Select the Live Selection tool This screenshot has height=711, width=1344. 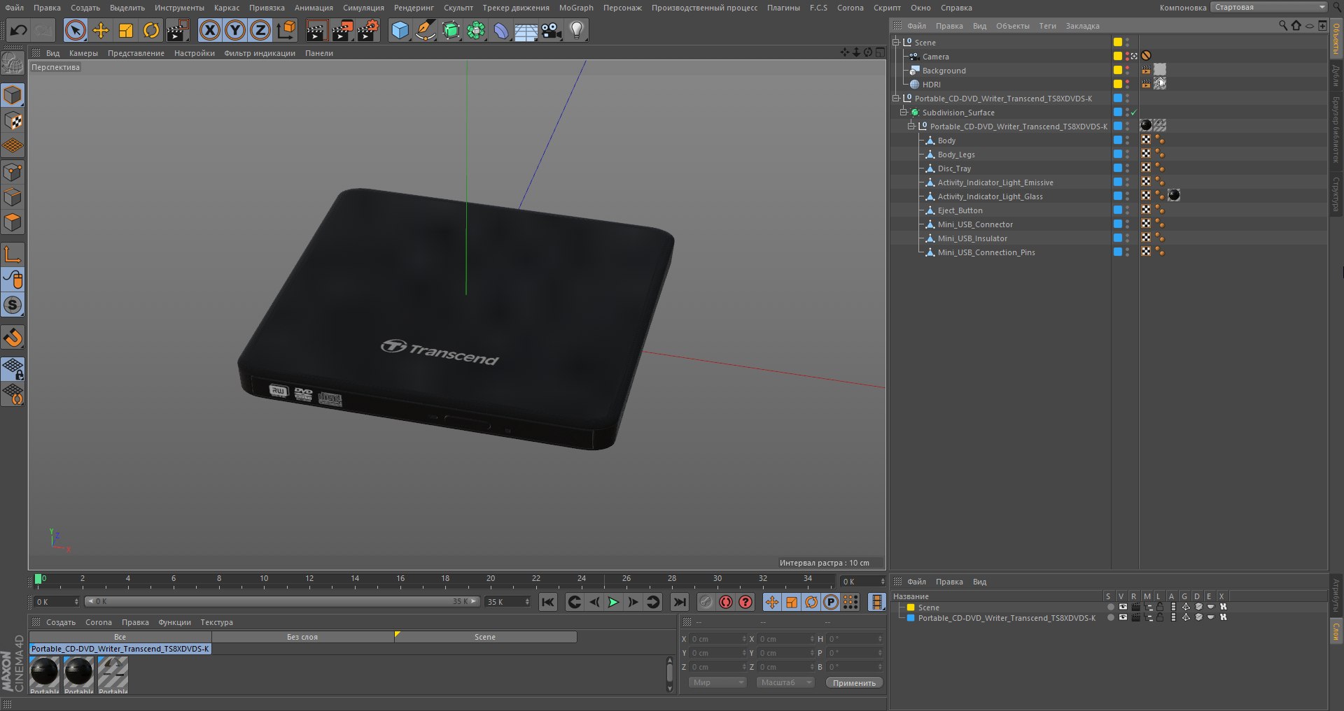pos(75,30)
